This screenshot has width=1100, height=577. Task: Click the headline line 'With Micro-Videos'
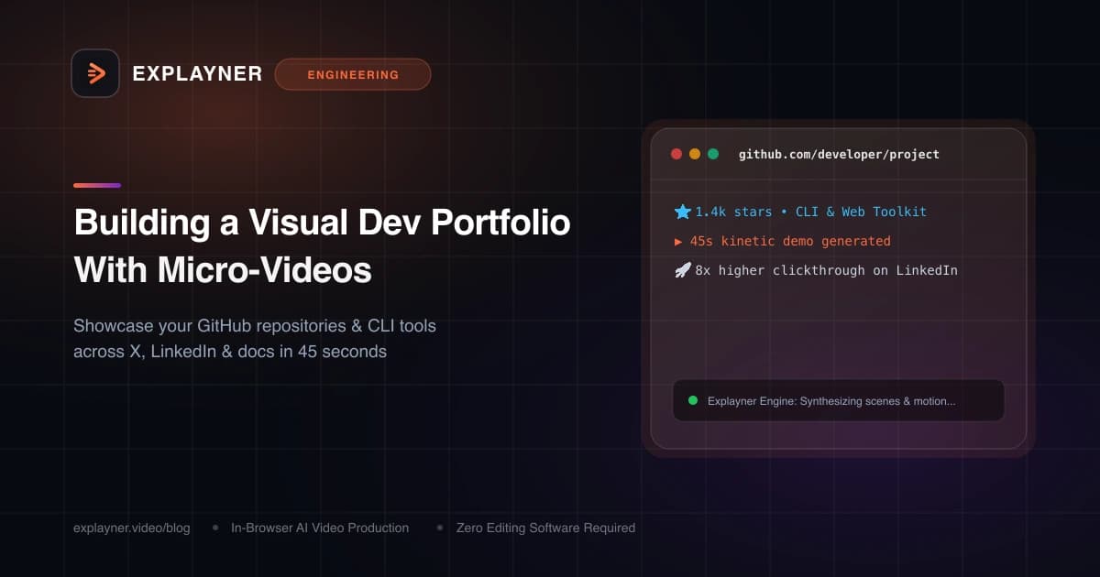point(223,269)
